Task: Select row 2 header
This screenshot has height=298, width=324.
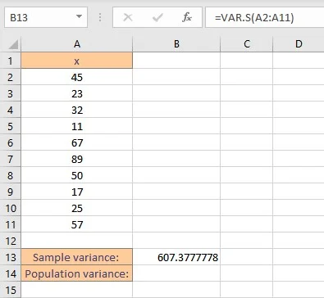Action: (x=11, y=77)
